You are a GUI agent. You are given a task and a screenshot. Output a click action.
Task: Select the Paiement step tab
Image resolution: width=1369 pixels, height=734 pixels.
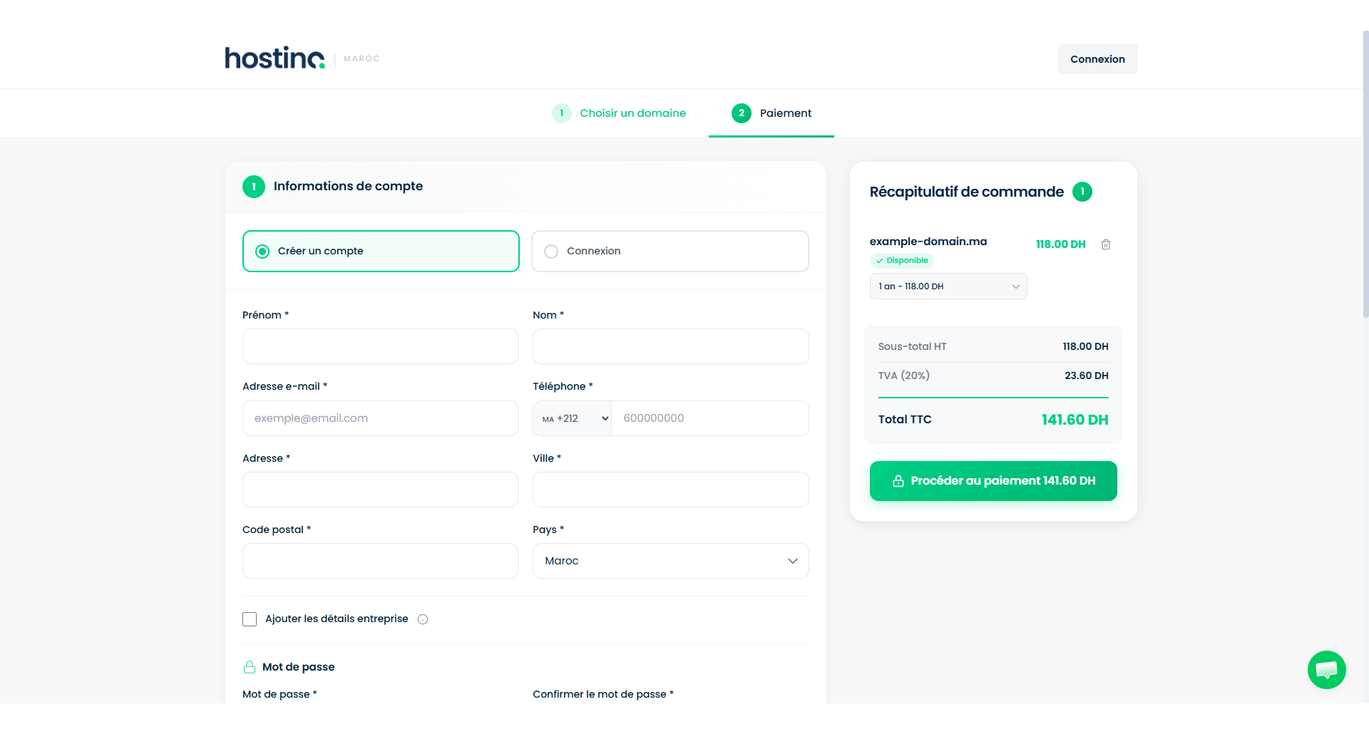coord(771,113)
